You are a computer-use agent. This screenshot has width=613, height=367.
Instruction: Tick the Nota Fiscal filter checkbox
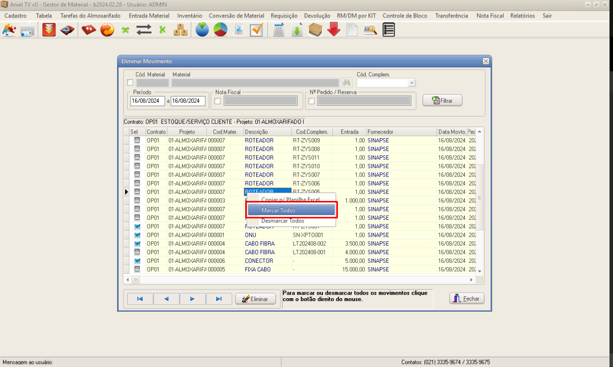point(217,101)
